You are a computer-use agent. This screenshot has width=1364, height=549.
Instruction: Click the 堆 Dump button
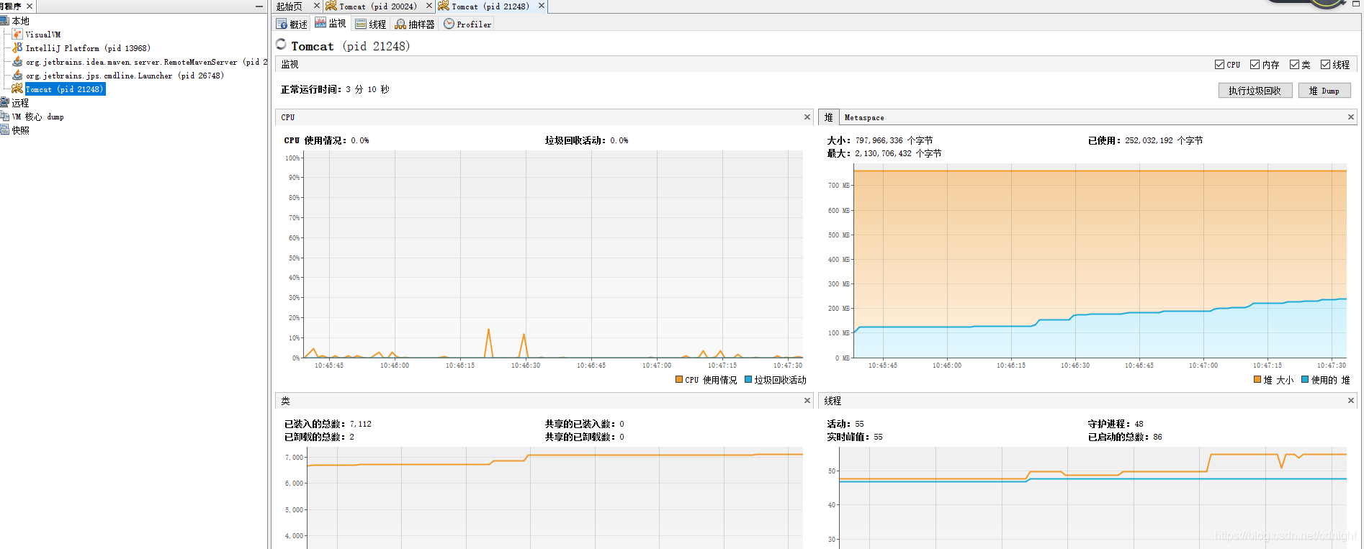click(x=1324, y=91)
